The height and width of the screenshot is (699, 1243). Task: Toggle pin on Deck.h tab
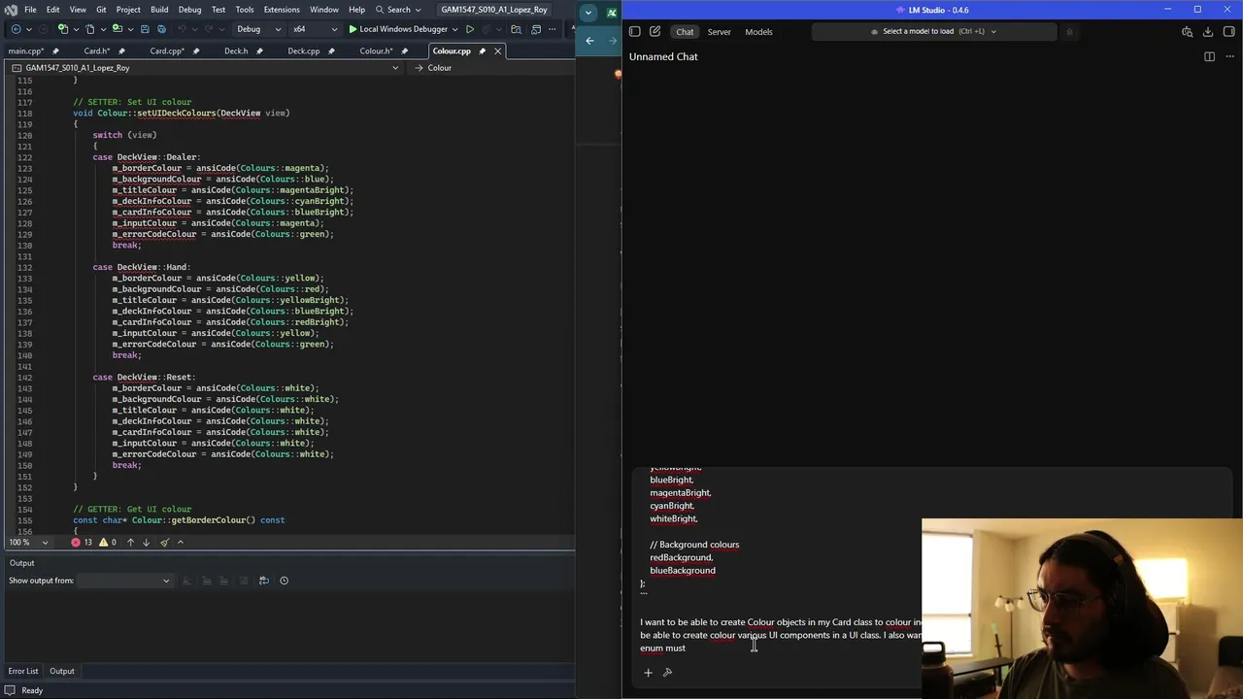pos(261,50)
